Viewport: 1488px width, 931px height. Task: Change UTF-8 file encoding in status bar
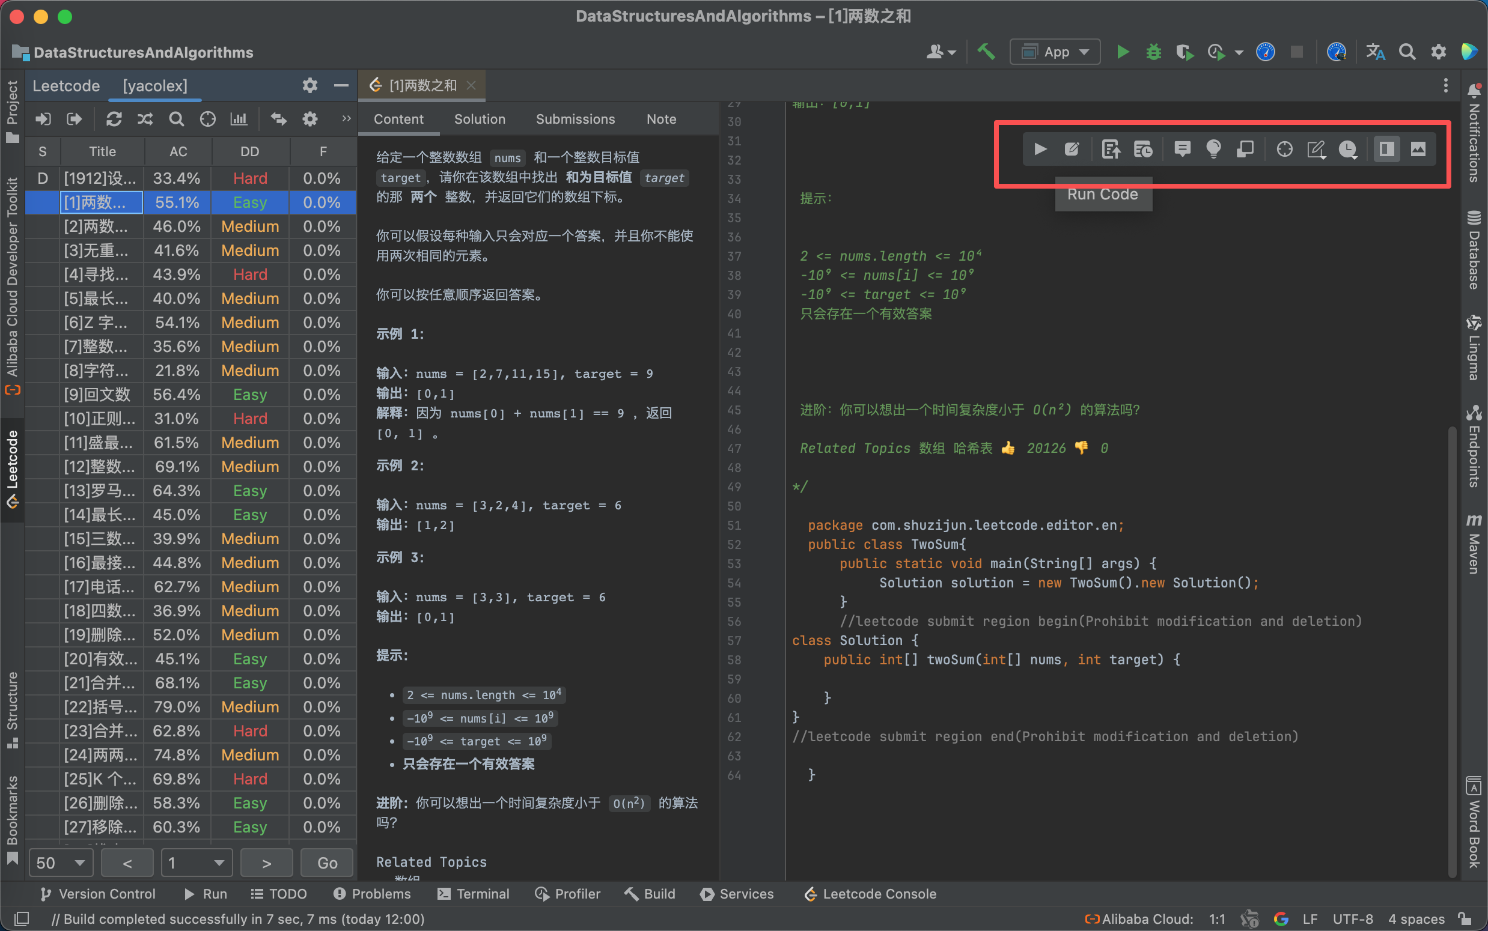1353,918
